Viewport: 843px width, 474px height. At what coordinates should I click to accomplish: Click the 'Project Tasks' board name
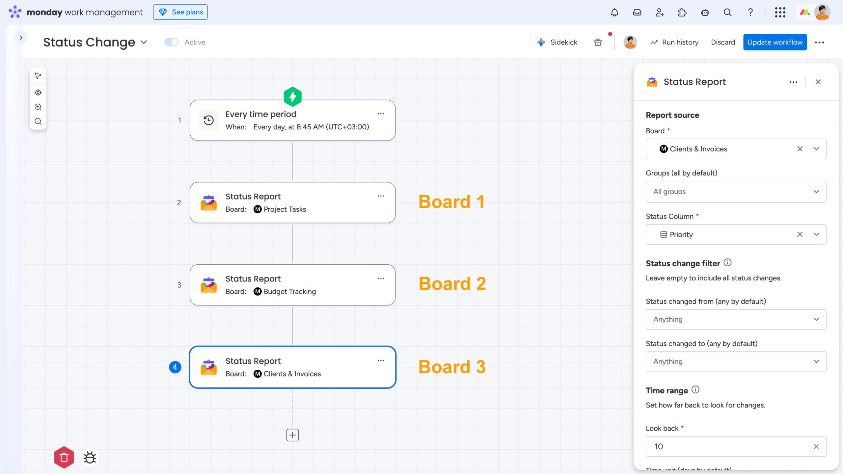click(285, 209)
